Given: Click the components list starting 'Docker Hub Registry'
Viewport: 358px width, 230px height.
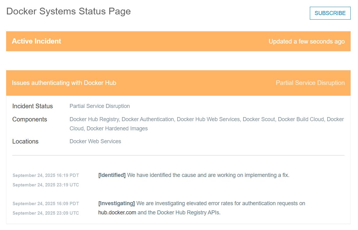Looking at the screenshot, I should click(207, 124).
